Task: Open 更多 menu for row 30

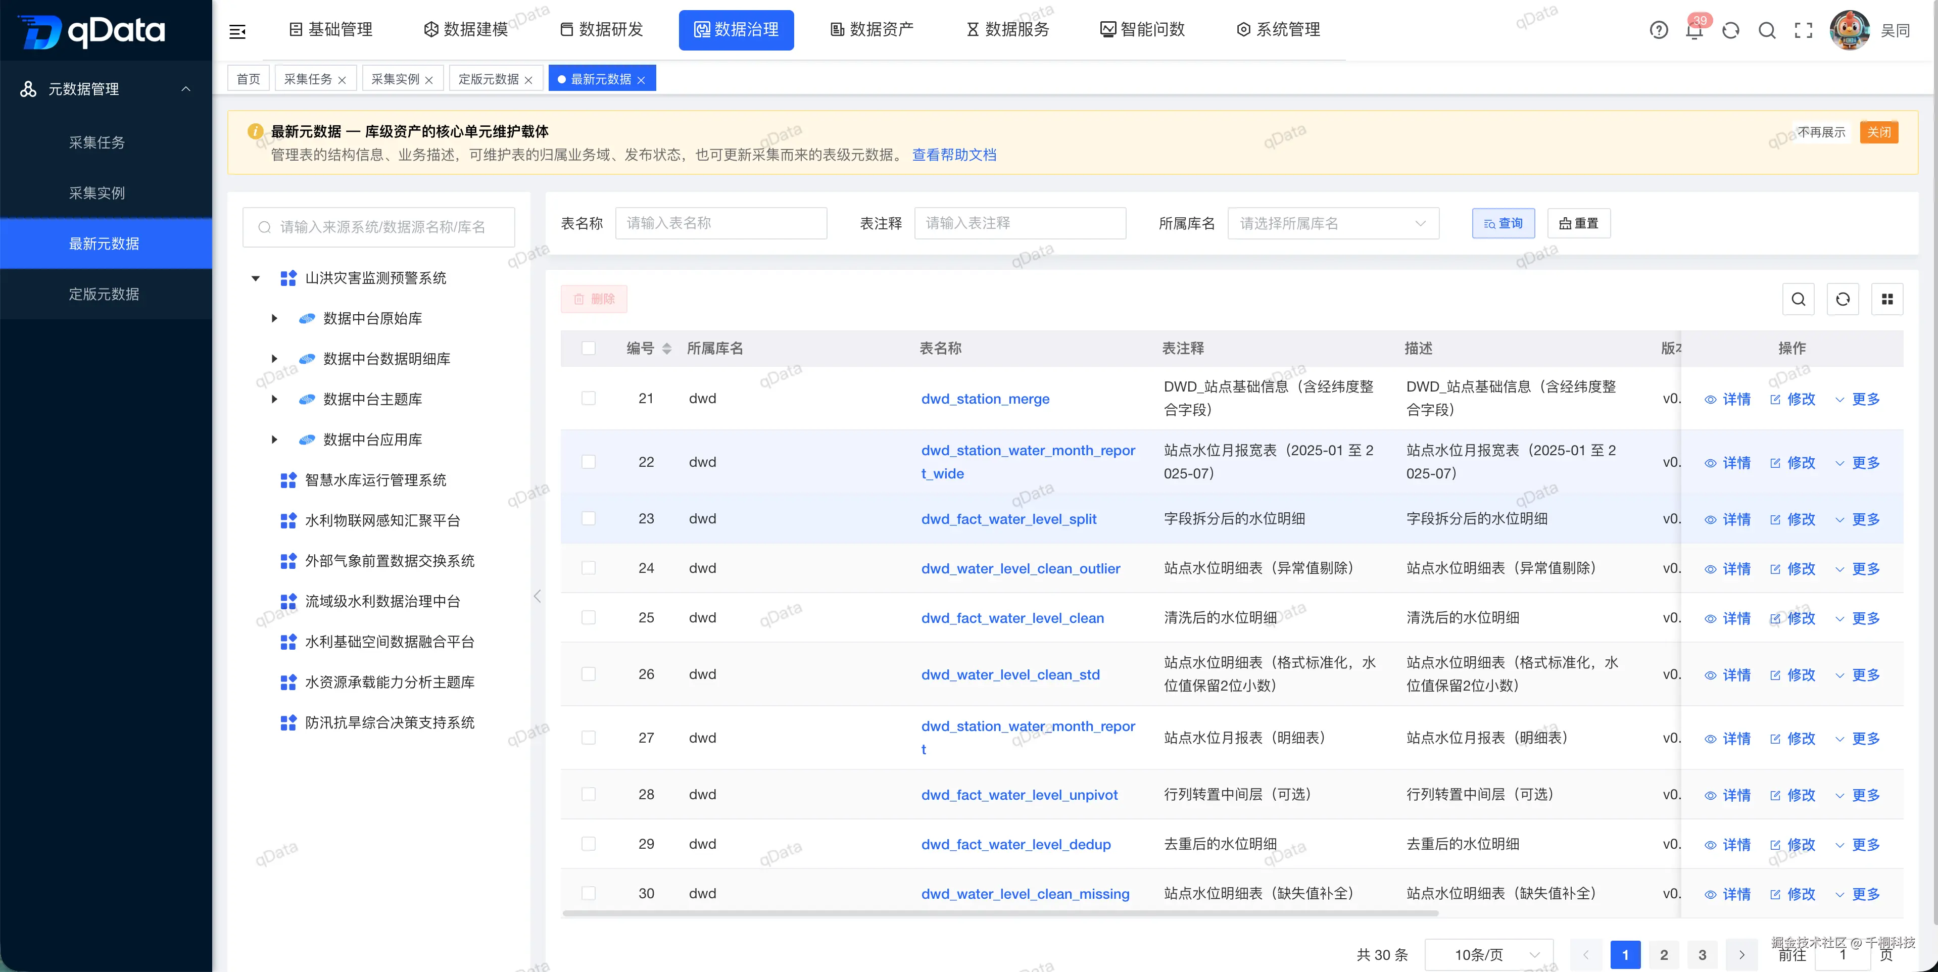Action: point(1857,895)
